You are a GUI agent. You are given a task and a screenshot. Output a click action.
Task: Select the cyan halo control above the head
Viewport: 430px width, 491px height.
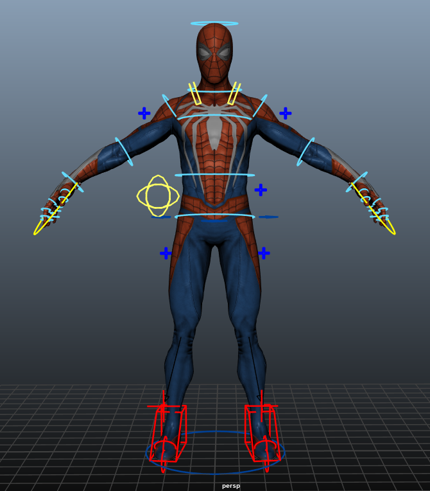tap(214, 23)
